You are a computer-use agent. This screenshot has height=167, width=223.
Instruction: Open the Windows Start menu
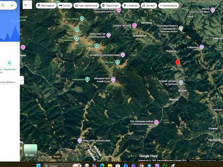point(39,165)
